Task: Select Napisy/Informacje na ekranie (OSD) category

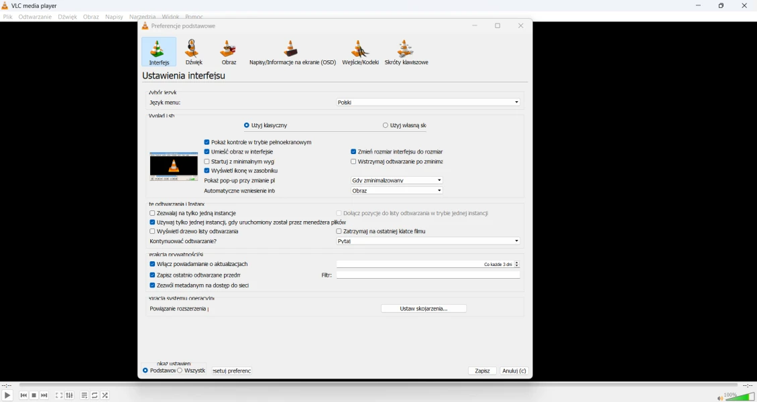Action: click(x=292, y=52)
